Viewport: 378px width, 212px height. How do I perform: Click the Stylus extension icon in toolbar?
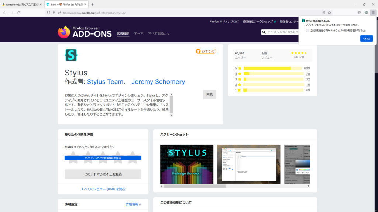(x=366, y=13)
